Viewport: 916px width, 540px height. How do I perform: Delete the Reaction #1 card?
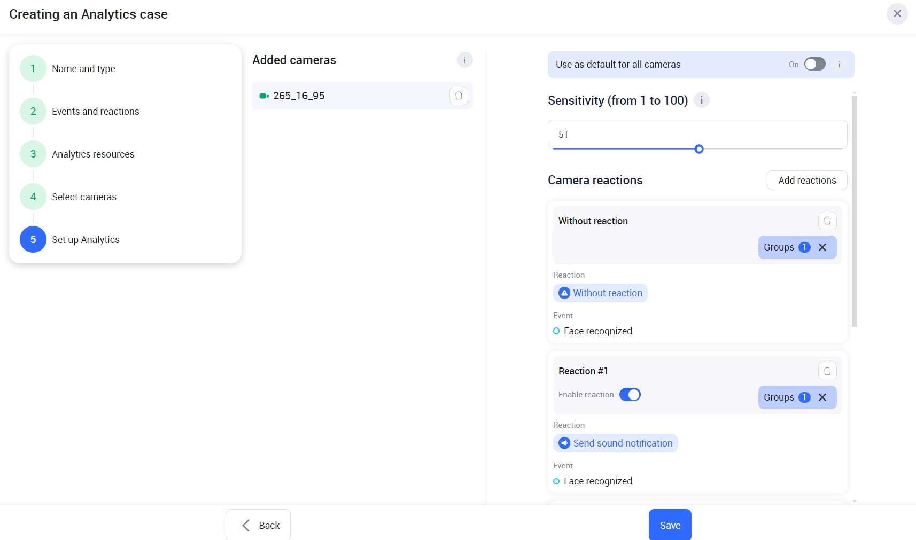tap(827, 371)
